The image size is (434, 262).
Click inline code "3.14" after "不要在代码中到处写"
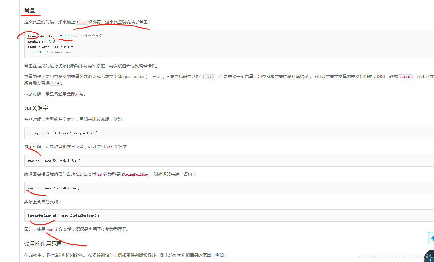click(x=209, y=77)
